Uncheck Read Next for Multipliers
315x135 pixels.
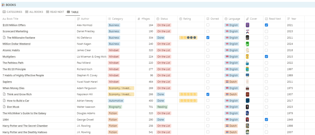pos(266,57)
